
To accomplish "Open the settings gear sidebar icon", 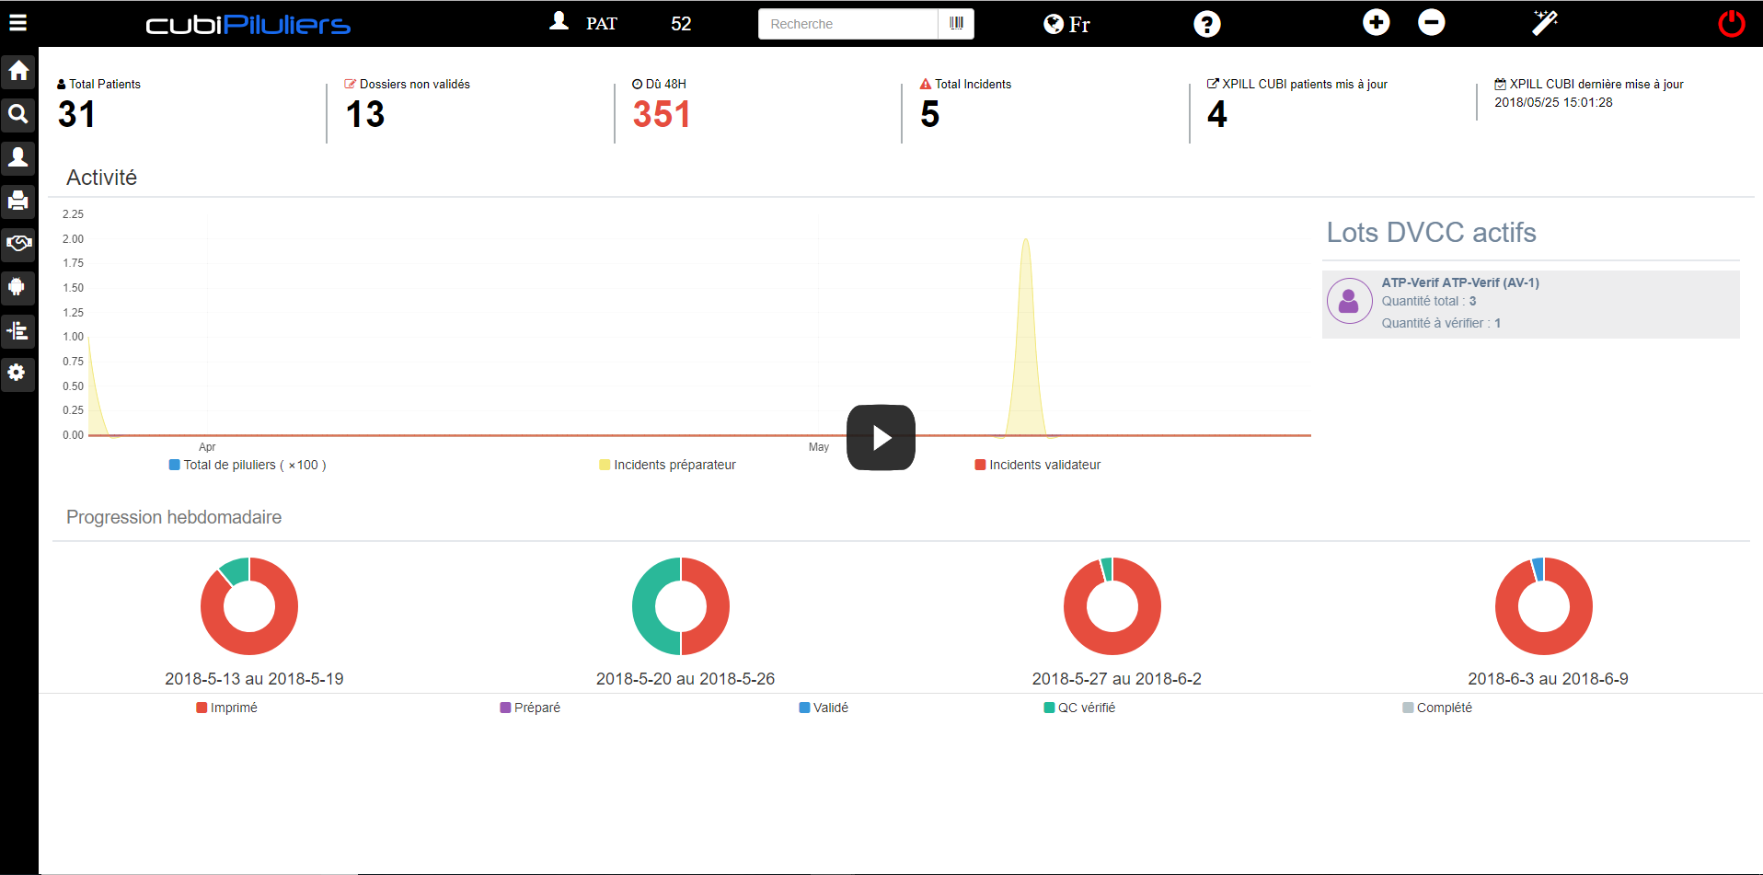I will pyautogui.click(x=18, y=374).
